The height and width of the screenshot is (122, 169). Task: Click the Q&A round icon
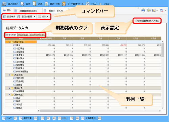(143, 10)
